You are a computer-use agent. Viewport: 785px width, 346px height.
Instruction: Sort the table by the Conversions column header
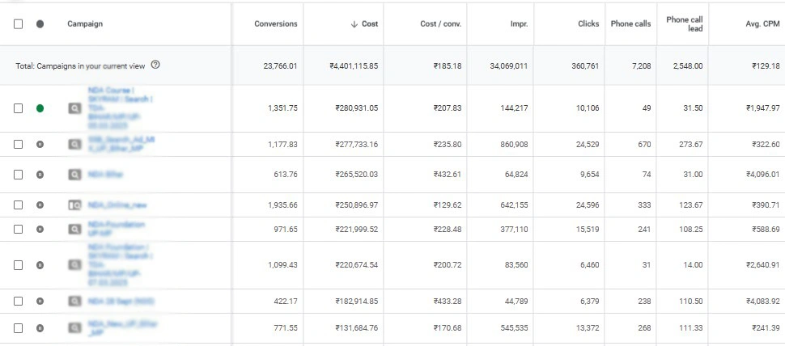point(276,24)
